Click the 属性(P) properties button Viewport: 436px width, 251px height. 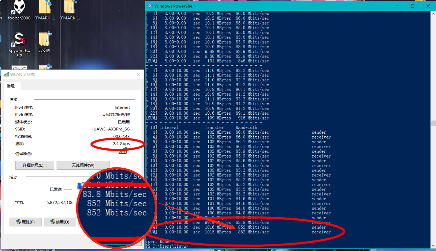(26, 222)
